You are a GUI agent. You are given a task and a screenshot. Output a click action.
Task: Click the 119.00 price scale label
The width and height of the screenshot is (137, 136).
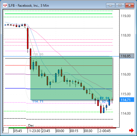coord(126,16)
